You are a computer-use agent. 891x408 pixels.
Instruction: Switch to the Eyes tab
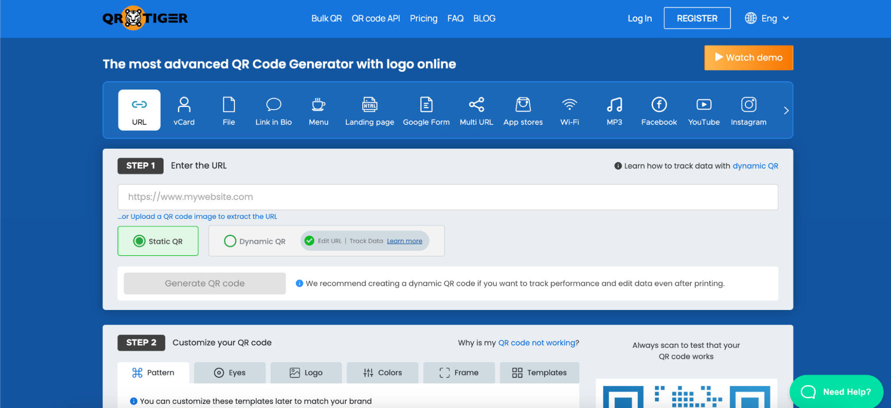230,372
